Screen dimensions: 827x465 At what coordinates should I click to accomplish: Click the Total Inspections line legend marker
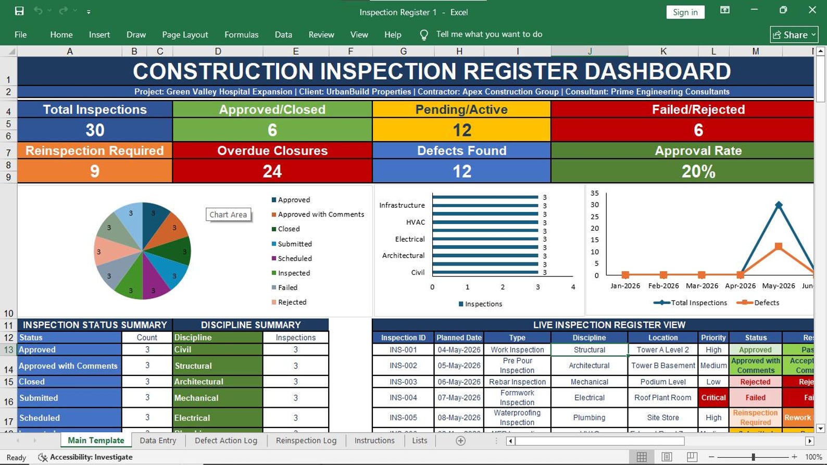click(x=661, y=303)
